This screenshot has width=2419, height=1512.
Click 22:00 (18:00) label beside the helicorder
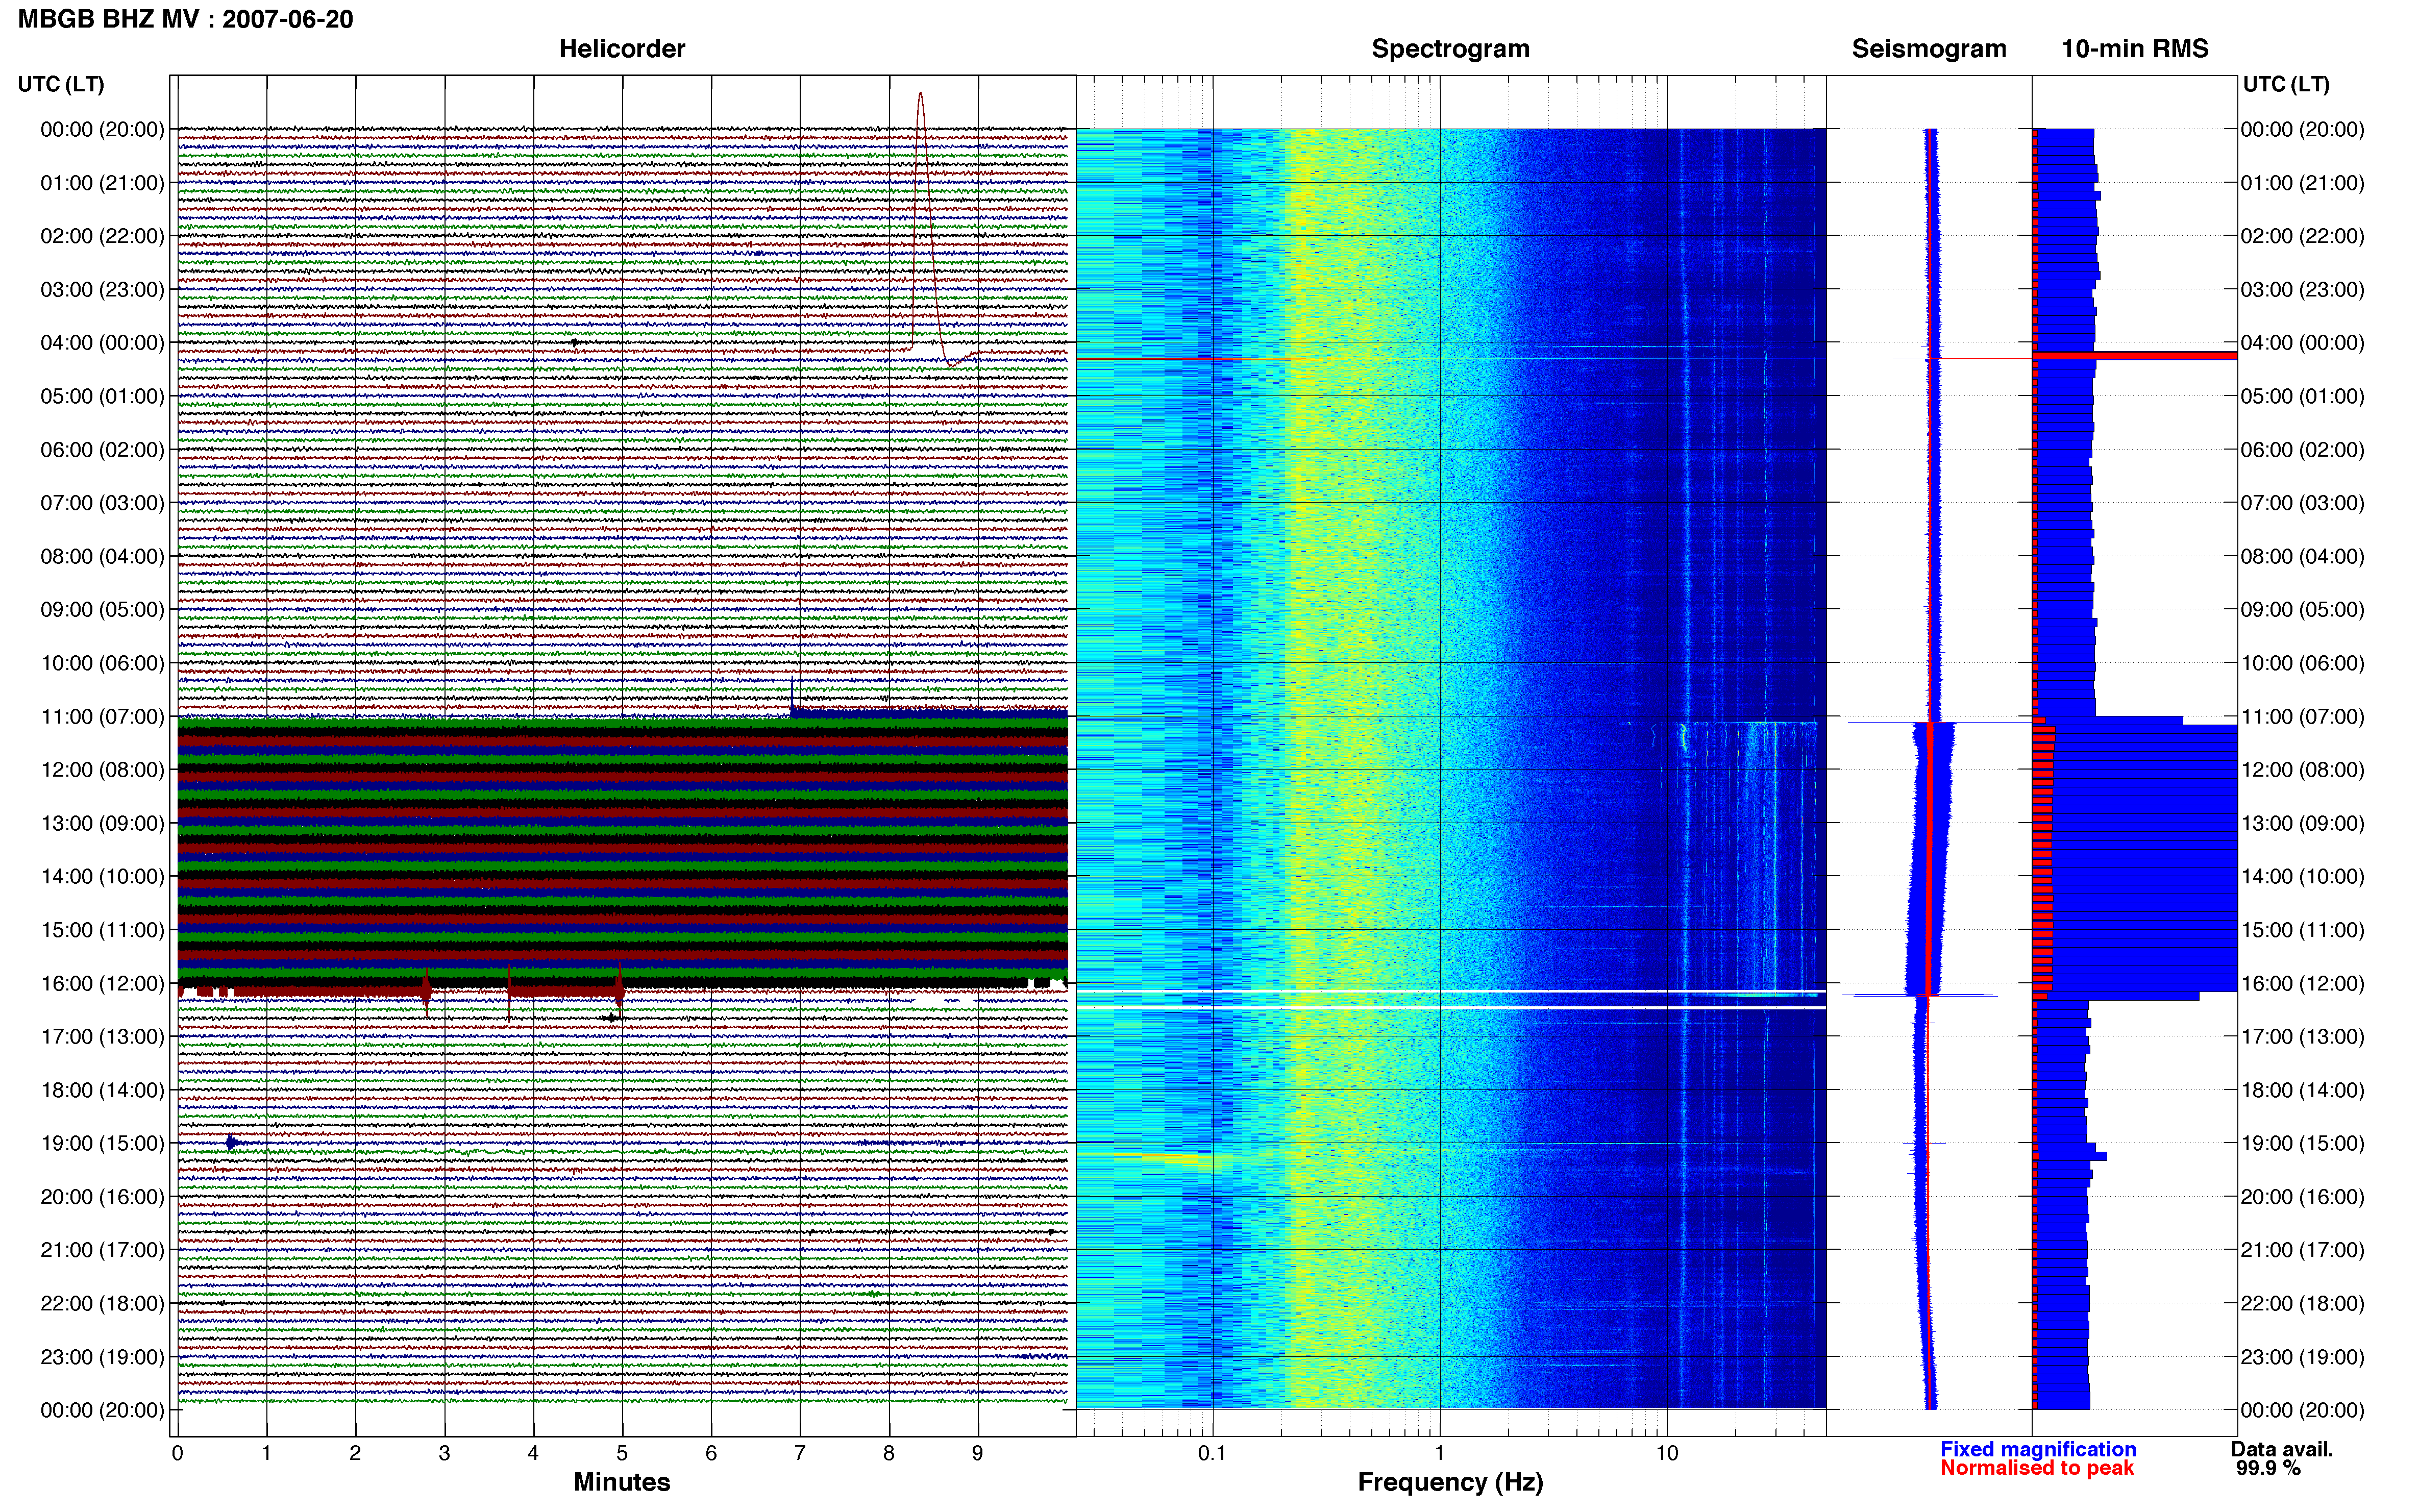tap(102, 1304)
